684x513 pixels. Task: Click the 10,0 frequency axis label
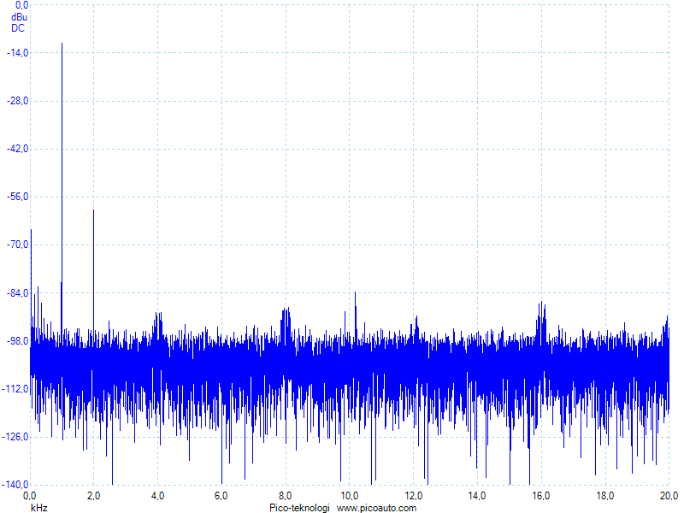(349, 496)
